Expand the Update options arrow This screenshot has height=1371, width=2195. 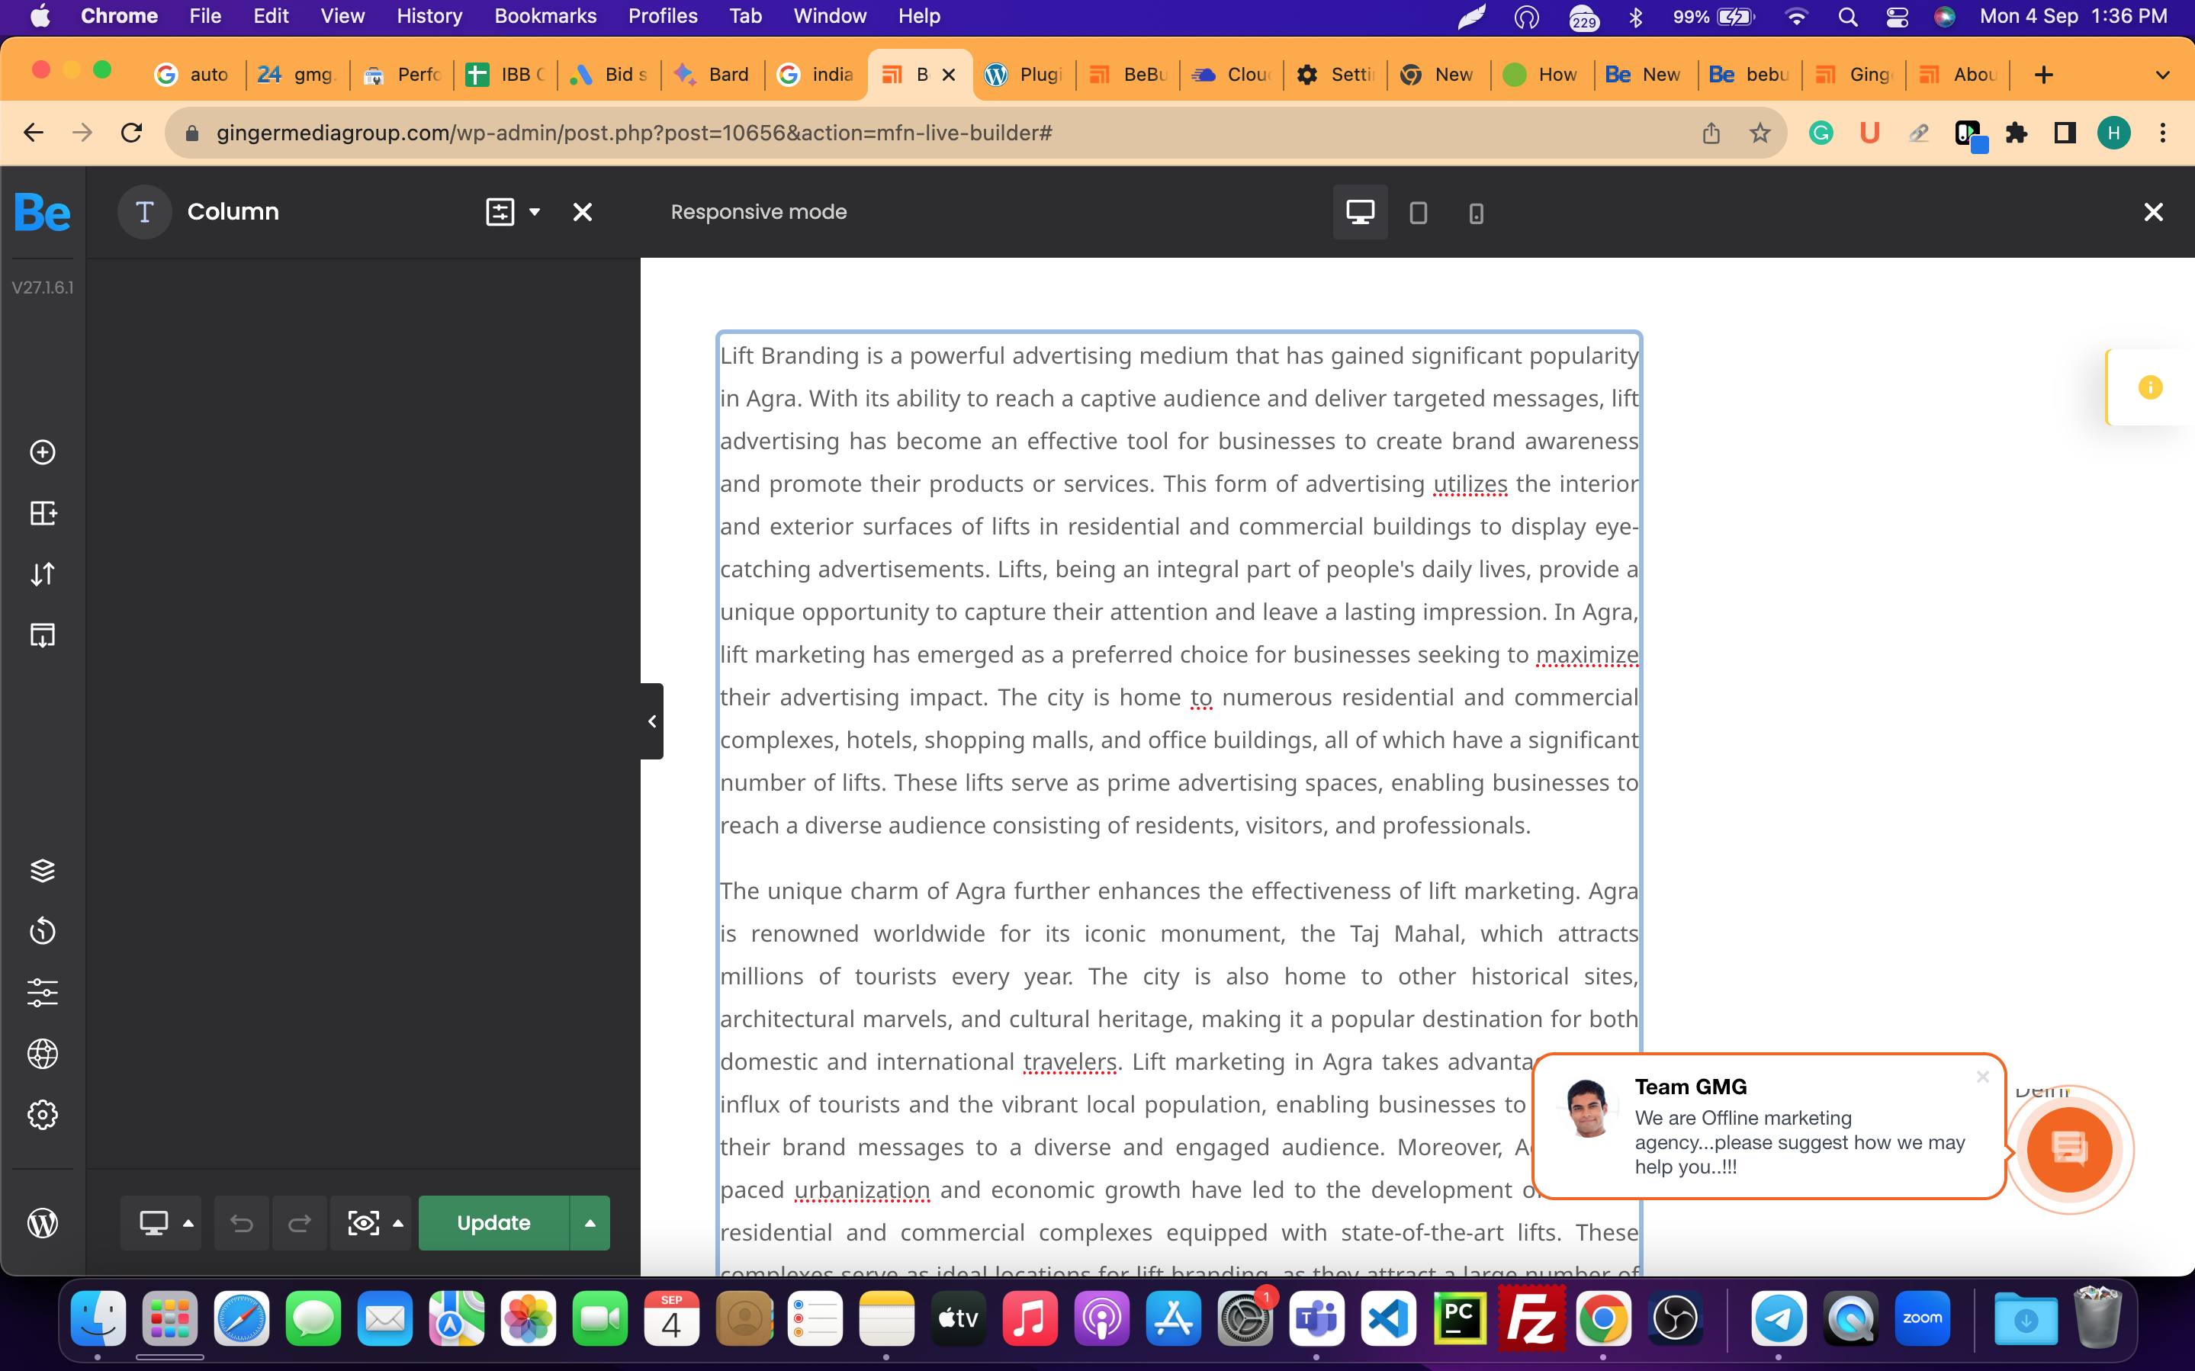coord(590,1223)
